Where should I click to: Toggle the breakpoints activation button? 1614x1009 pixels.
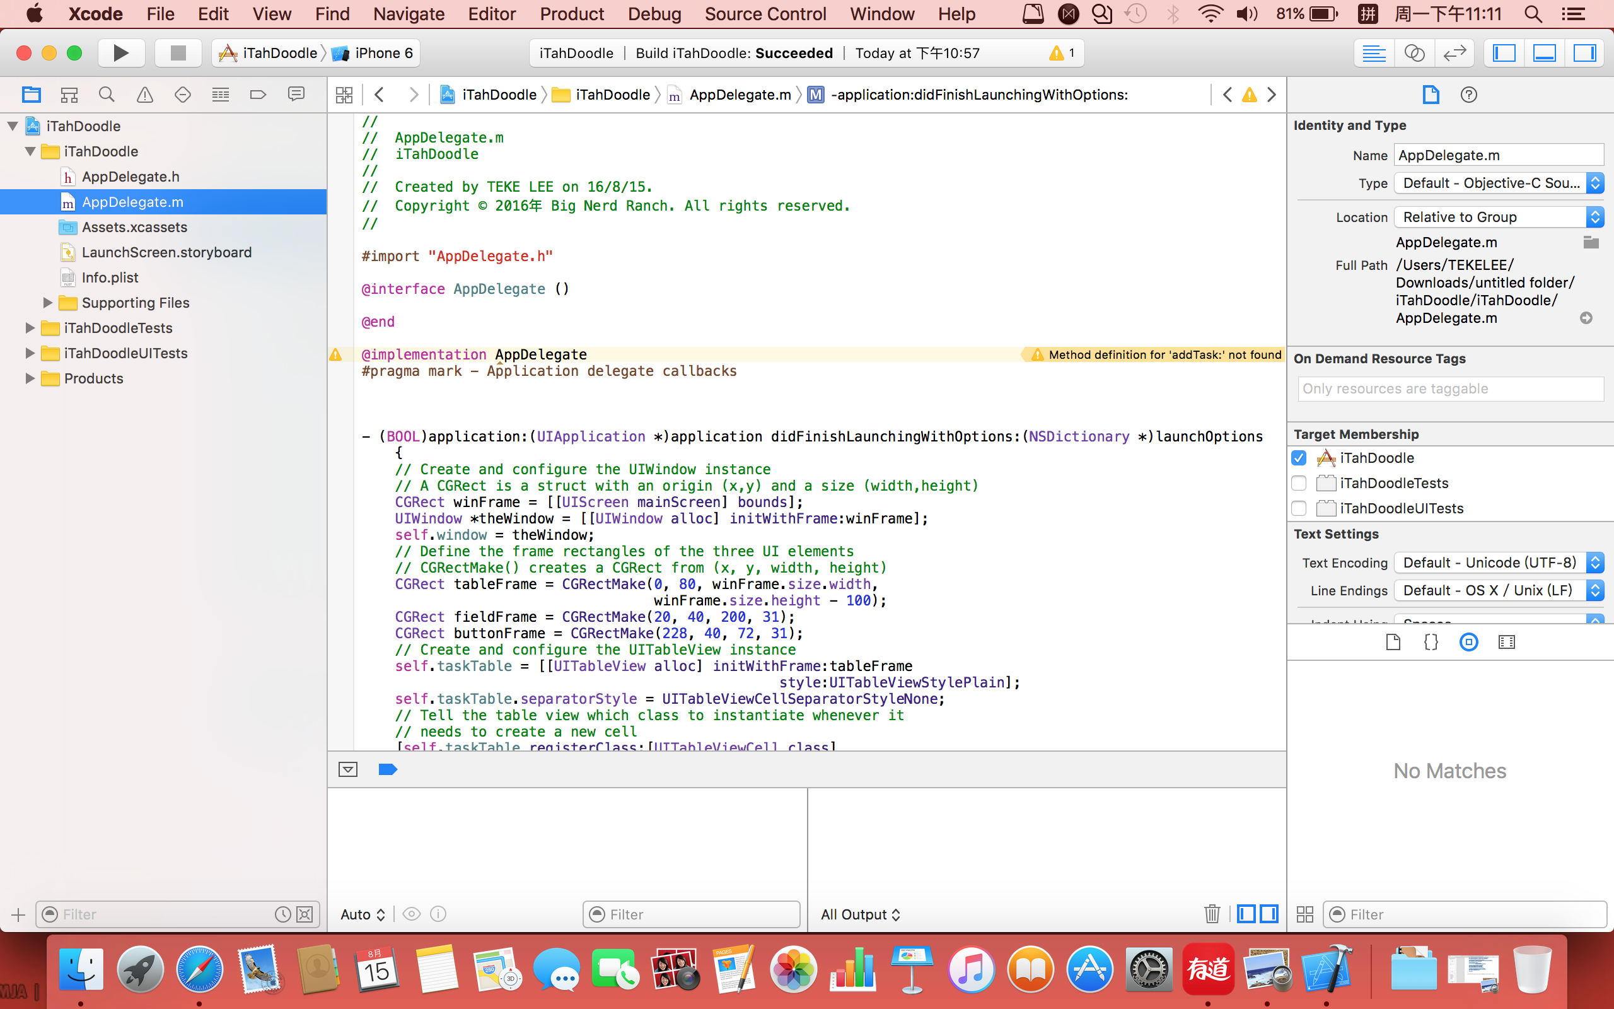(388, 769)
